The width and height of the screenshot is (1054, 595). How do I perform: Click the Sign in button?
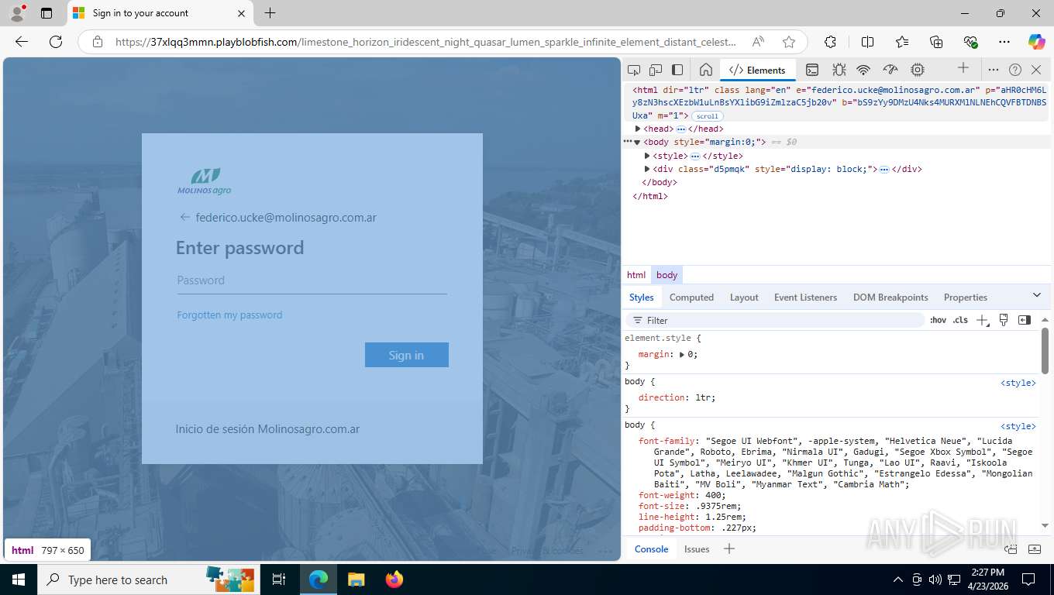coord(407,355)
